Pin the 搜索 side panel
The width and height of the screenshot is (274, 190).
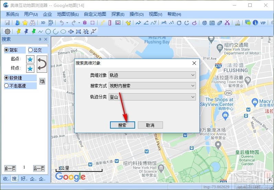click(40, 39)
